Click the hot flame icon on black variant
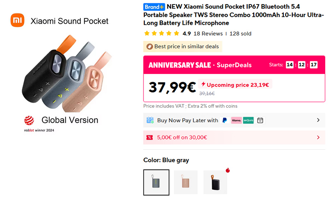The image size is (328, 200). coord(228,170)
